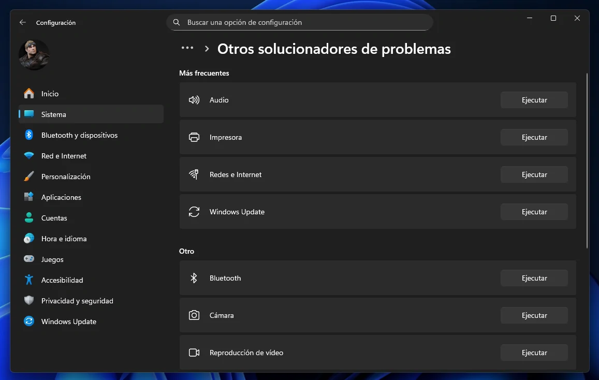This screenshot has height=380, width=599.
Task: Click the Audio row label
Action: (x=219, y=100)
